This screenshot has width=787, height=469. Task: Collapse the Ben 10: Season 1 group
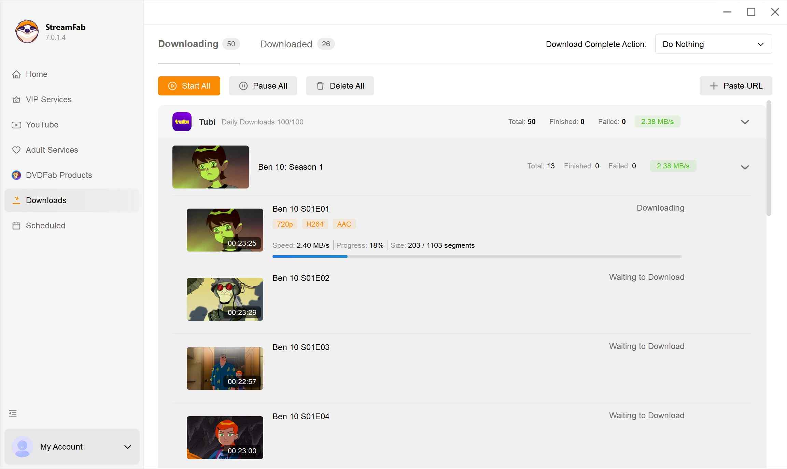pyautogui.click(x=745, y=167)
